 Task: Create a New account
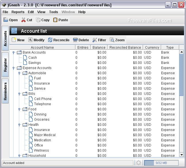tap(18, 40)
